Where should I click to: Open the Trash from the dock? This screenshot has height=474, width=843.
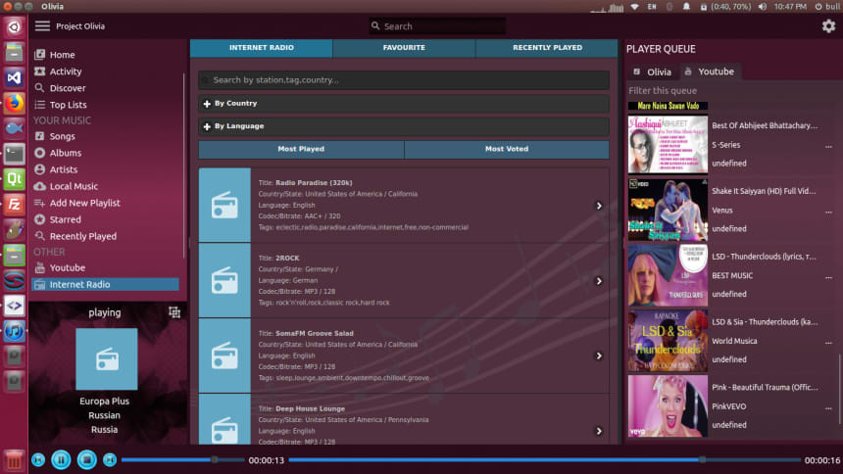pos(14,460)
